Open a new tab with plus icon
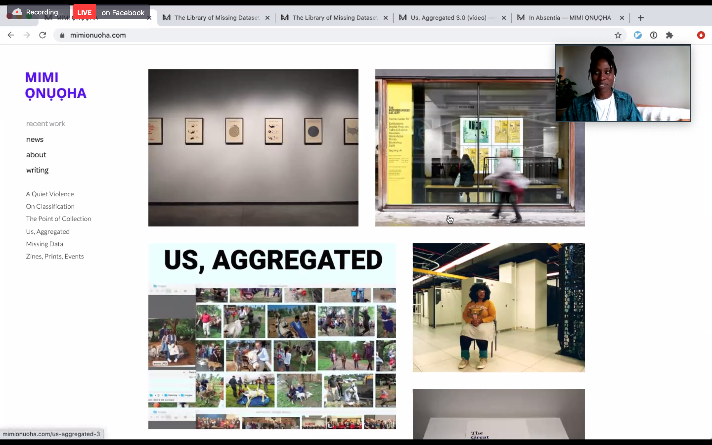 (641, 18)
